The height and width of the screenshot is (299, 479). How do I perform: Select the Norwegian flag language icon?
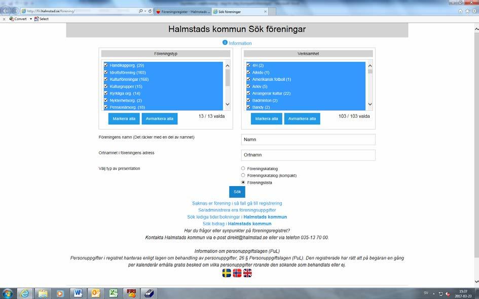(237, 273)
